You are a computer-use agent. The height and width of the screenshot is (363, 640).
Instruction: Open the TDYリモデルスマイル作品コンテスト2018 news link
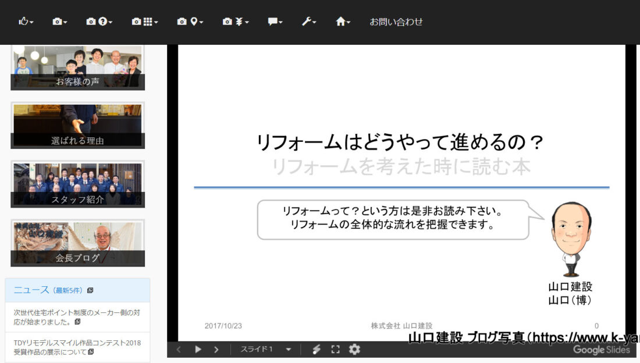point(77,347)
